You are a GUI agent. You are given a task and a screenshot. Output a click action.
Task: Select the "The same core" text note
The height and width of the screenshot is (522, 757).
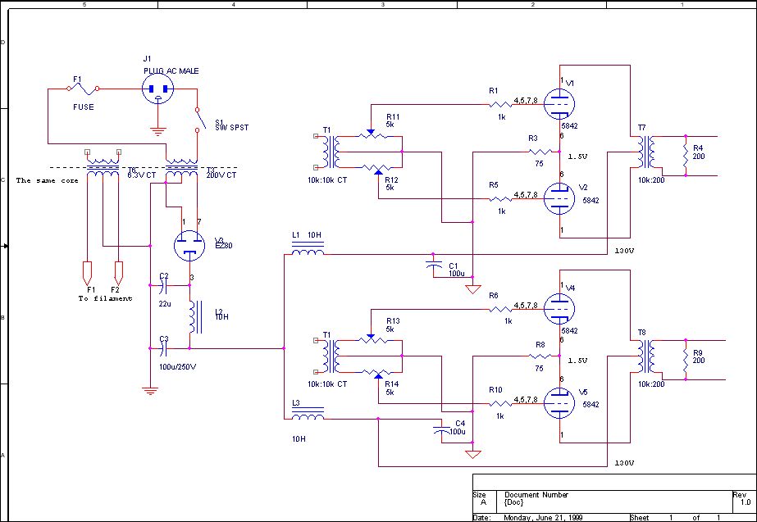[x=47, y=180]
